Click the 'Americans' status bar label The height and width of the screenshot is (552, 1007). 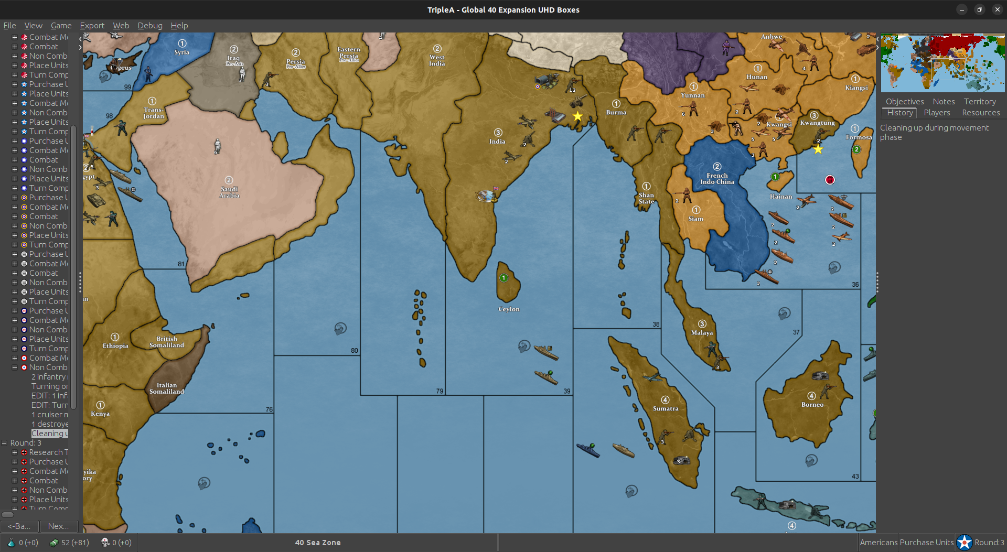(x=879, y=542)
